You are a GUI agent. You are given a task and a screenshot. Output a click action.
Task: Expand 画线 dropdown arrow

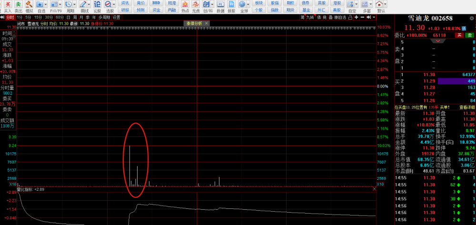(x=89, y=4)
